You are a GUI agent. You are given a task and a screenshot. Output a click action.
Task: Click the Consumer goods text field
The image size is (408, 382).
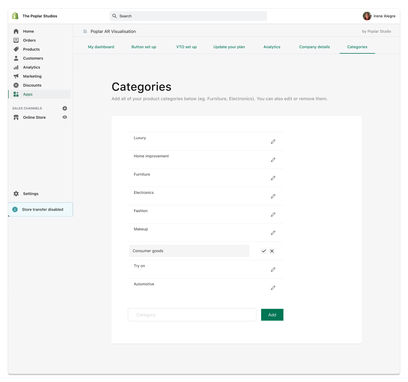(x=189, y=251)
